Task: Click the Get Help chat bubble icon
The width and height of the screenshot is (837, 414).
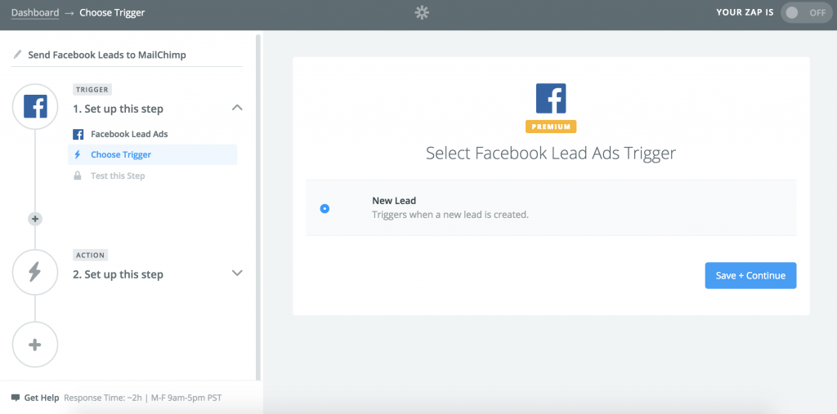Action: click(16, 398)
